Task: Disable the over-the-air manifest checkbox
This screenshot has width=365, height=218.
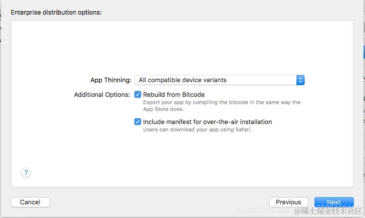Action: tap(138, 122)
